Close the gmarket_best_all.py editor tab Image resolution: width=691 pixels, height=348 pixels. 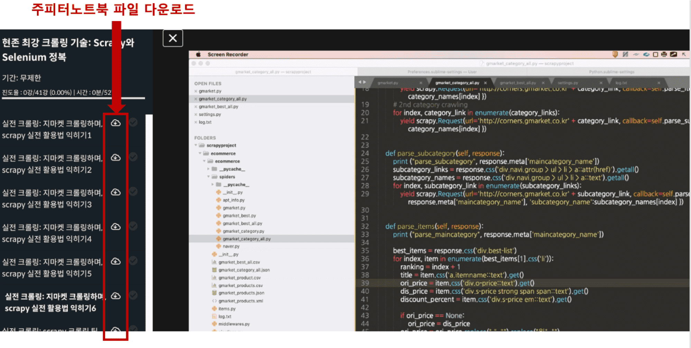point(543,83)
